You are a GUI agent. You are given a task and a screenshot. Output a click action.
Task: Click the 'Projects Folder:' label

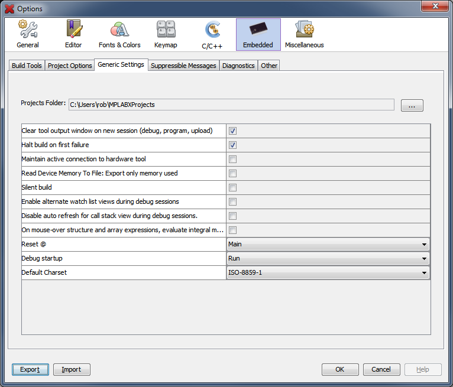(x=43, y=103)
